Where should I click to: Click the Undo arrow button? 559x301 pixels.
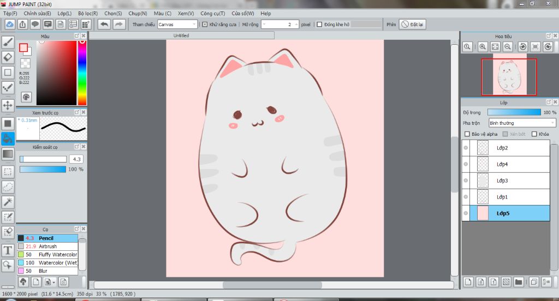104,24
